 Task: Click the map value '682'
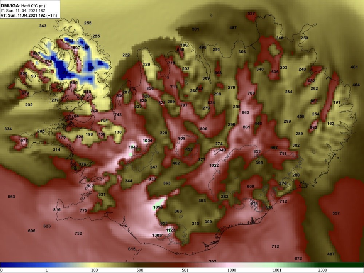tap(311, 81)
